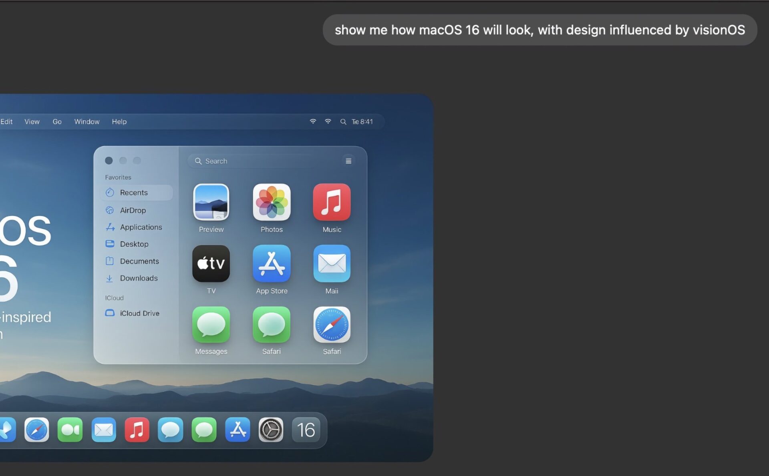Open the App Store grid icon
This screenshot has height=476, width=769.
(x=272, y=263)
